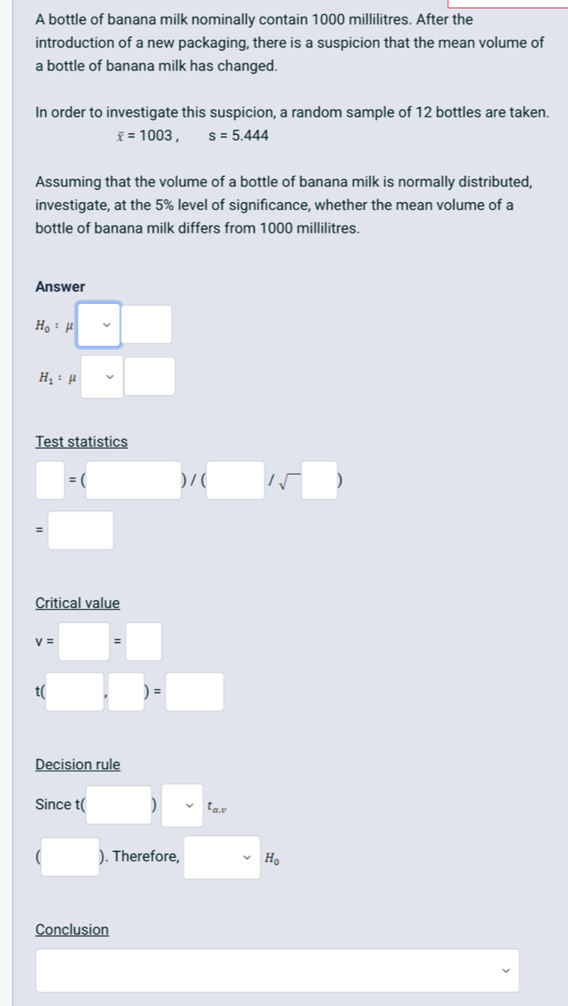
Task: Open the inequality dropdown in Decision rule
Action: point(183,805)
